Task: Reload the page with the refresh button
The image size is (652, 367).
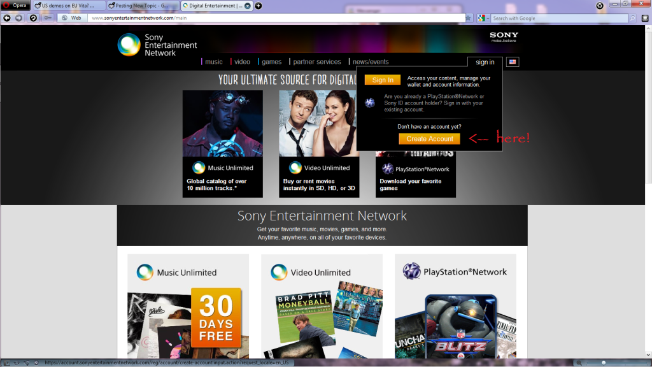Action: [33, 18]
